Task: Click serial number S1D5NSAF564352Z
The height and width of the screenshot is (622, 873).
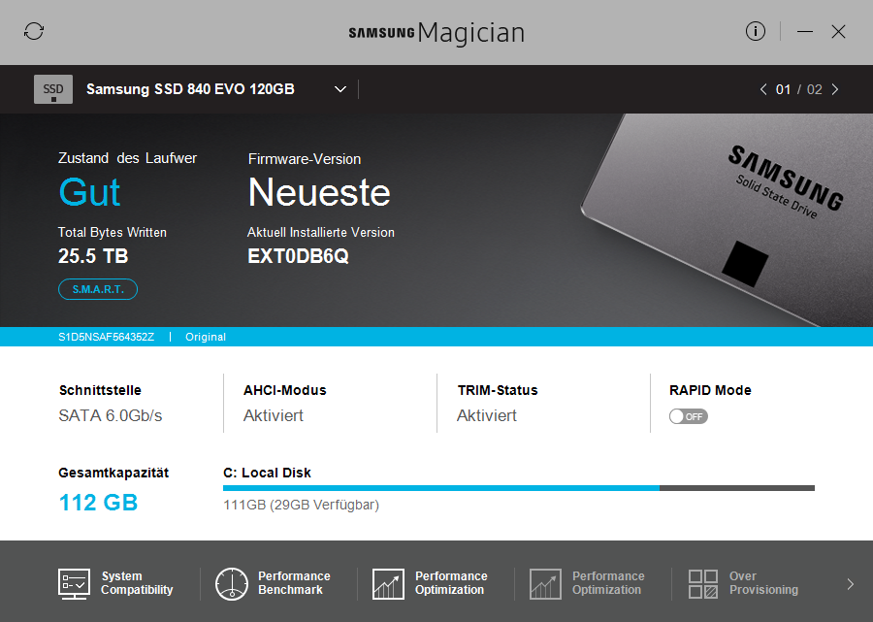Action: 106,337
